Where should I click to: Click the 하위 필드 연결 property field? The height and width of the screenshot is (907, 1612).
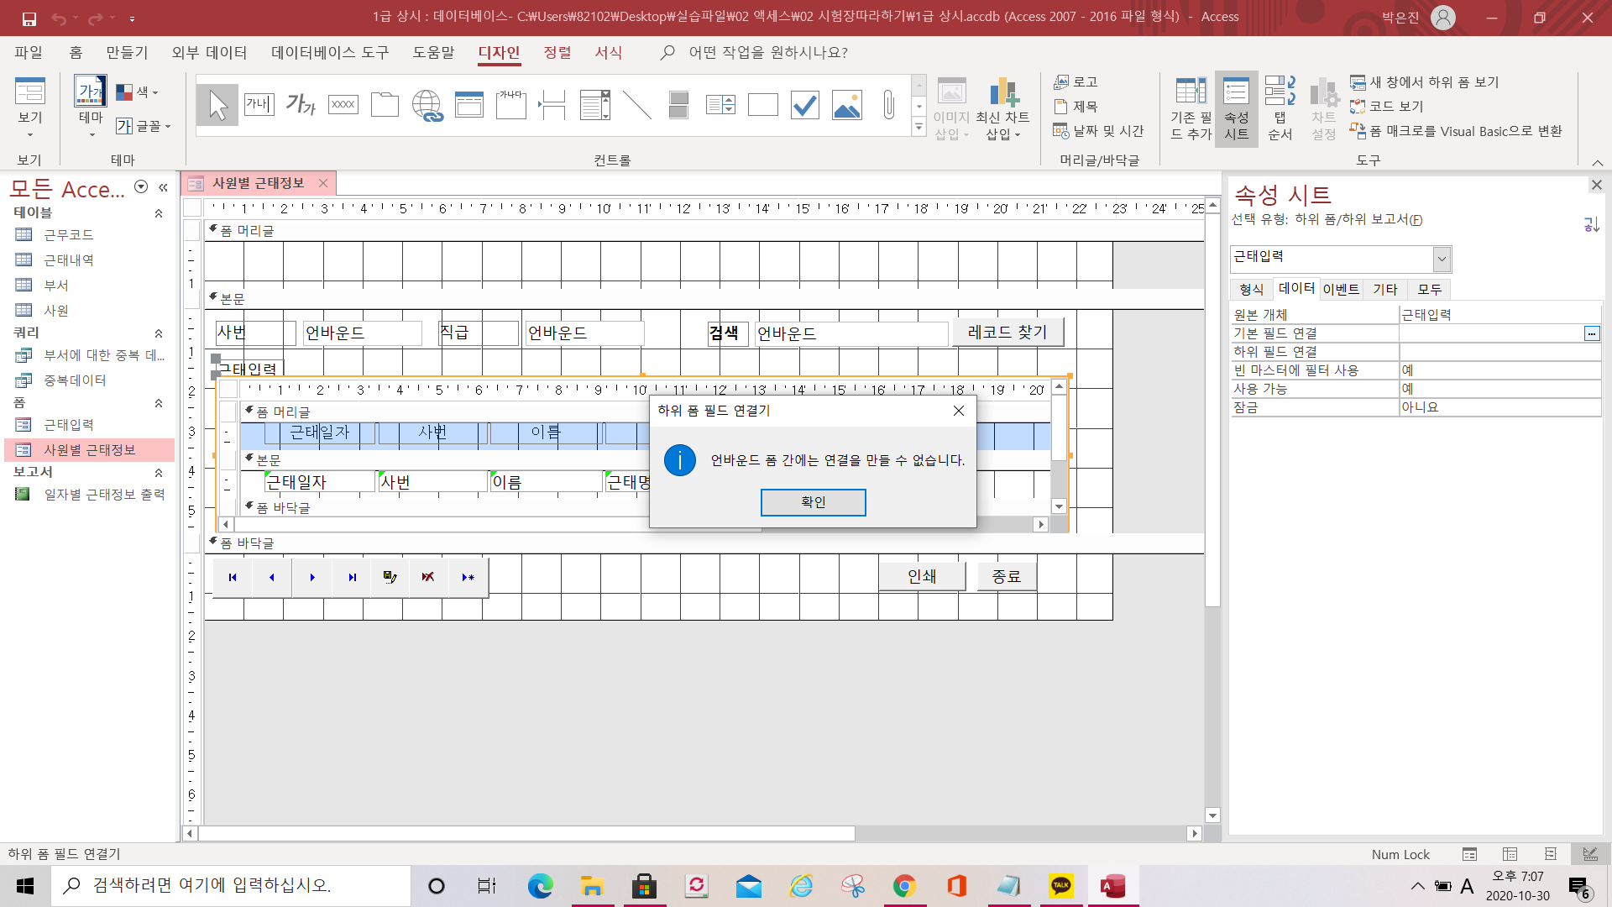tap(1499, 352)
